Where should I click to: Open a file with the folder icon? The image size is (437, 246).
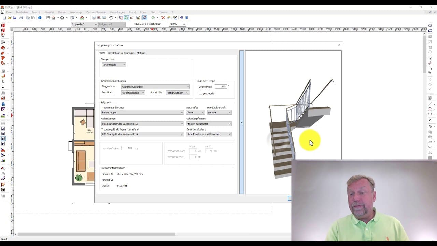9,18
